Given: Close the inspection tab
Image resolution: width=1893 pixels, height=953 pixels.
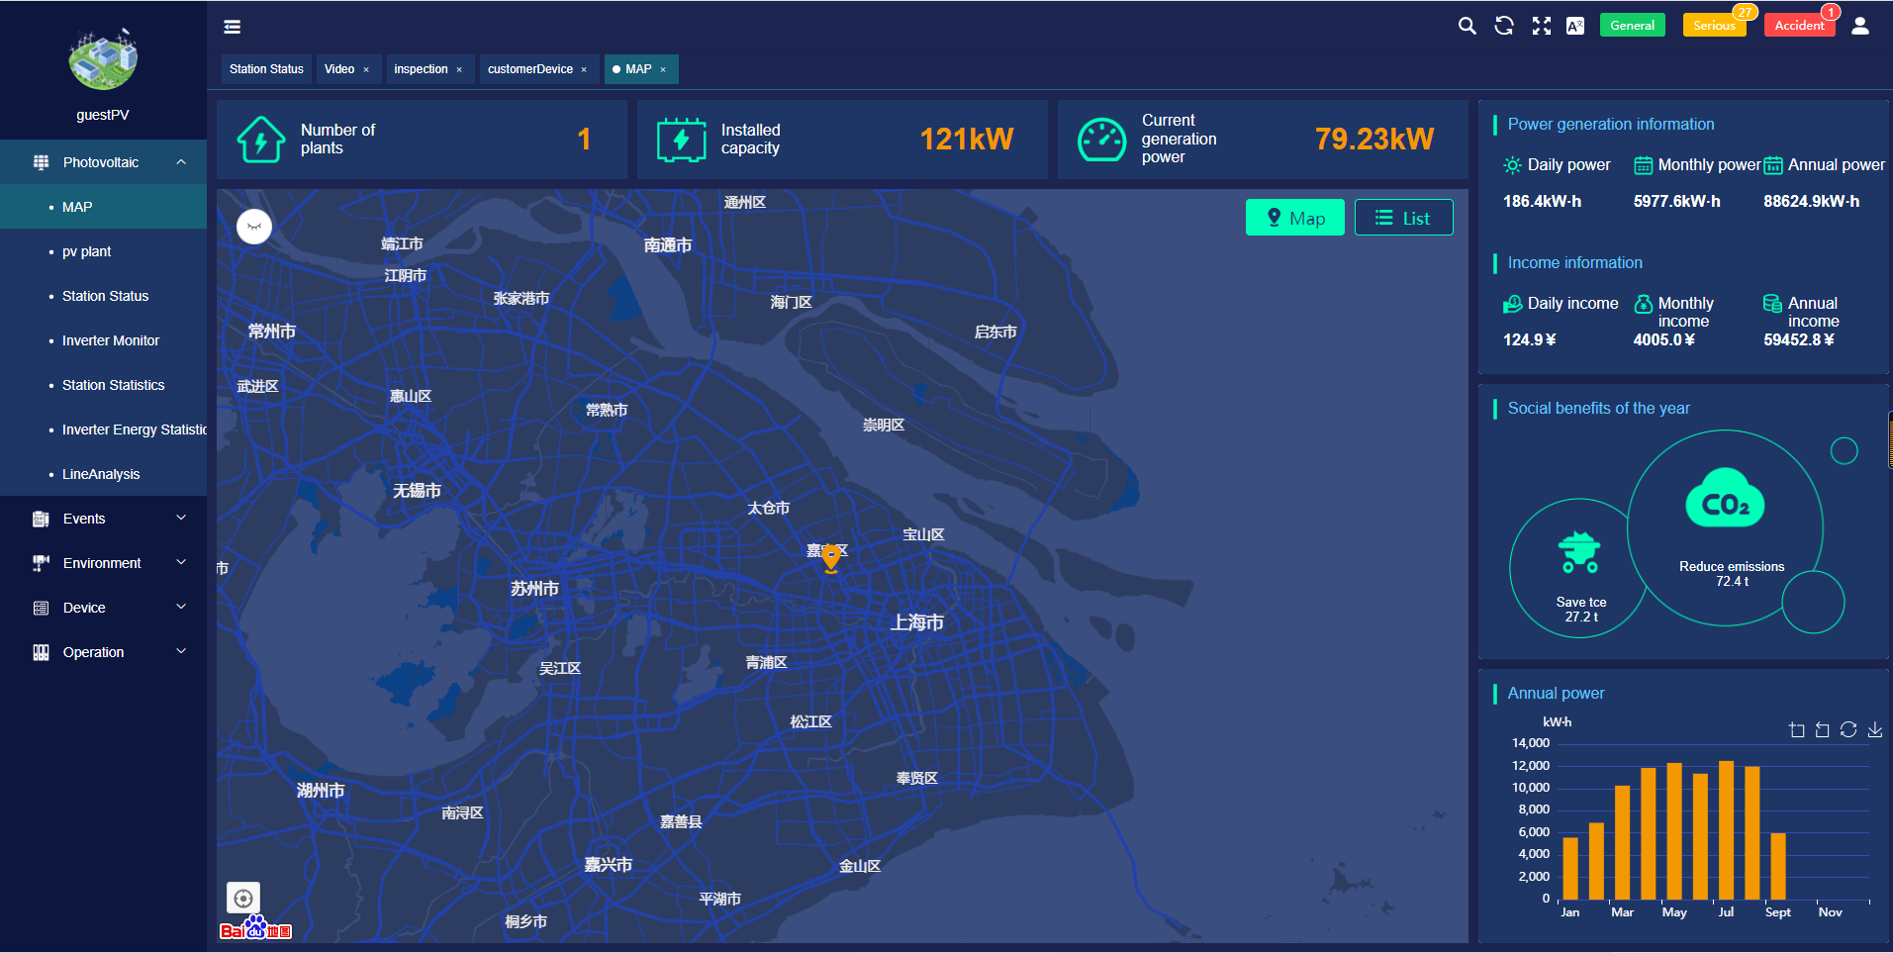Looking at the screenshot, I should [x=459, y=69].
